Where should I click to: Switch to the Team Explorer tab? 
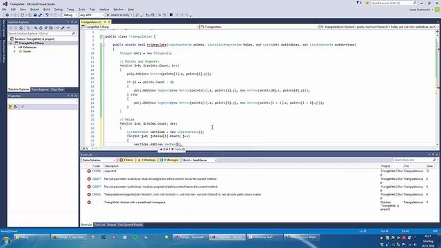[x=40, y=90]
